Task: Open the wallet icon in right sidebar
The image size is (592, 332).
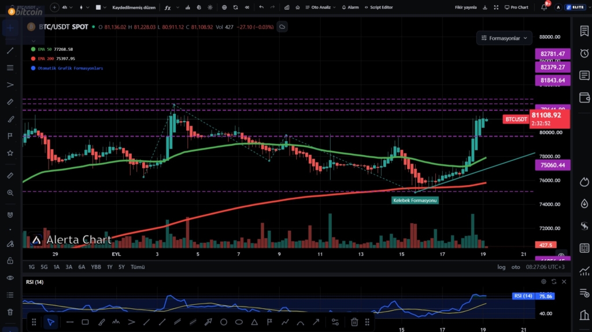Action: [x=584, y=97]
